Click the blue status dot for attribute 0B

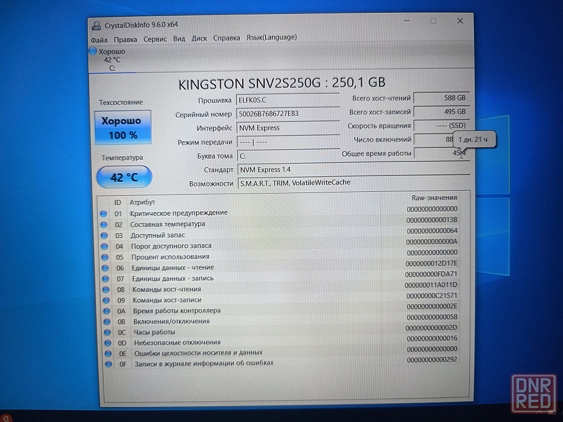point(108,322)
